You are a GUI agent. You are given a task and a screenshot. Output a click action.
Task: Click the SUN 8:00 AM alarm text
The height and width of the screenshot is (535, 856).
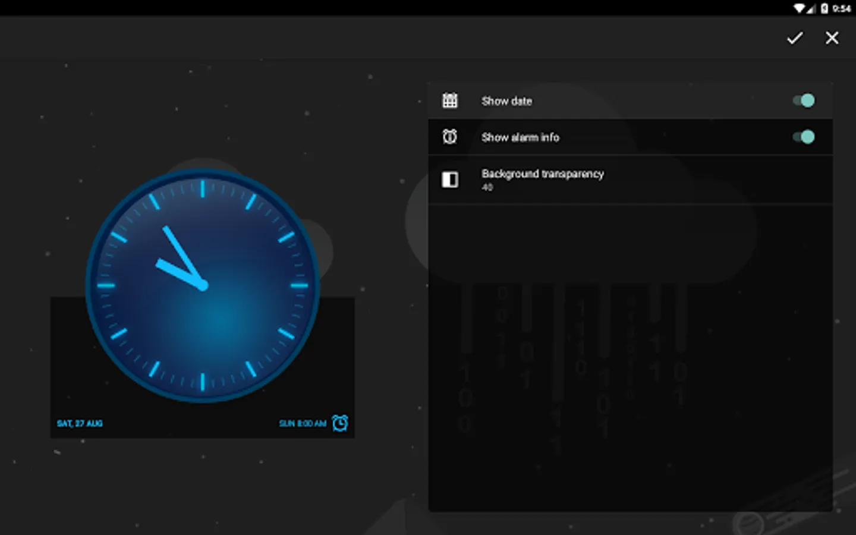click(x=303, y=423)
